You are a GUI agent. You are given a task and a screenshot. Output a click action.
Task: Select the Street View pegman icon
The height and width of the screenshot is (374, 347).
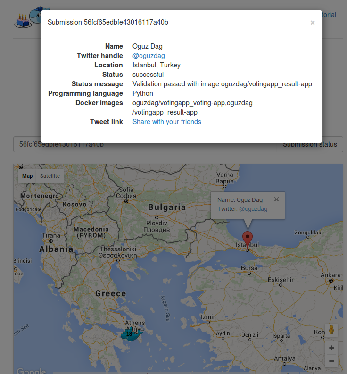pyautogui.click(x=331, y=330)
